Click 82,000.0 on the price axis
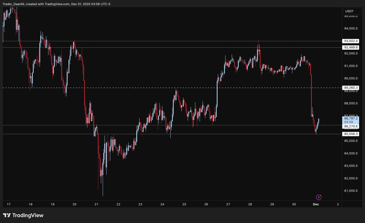The height and width of the screenshot is (223, 365). (351, 179)
